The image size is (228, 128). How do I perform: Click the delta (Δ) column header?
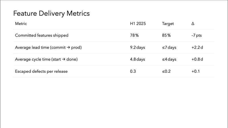[193, 24]
